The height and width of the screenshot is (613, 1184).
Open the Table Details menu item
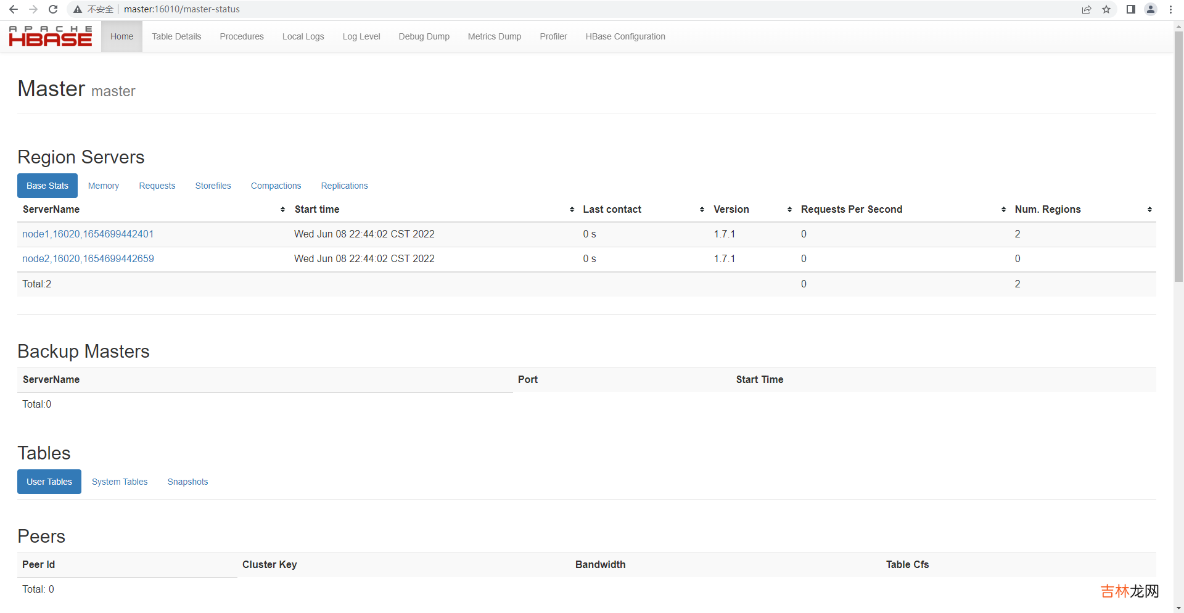pos(176,36)
